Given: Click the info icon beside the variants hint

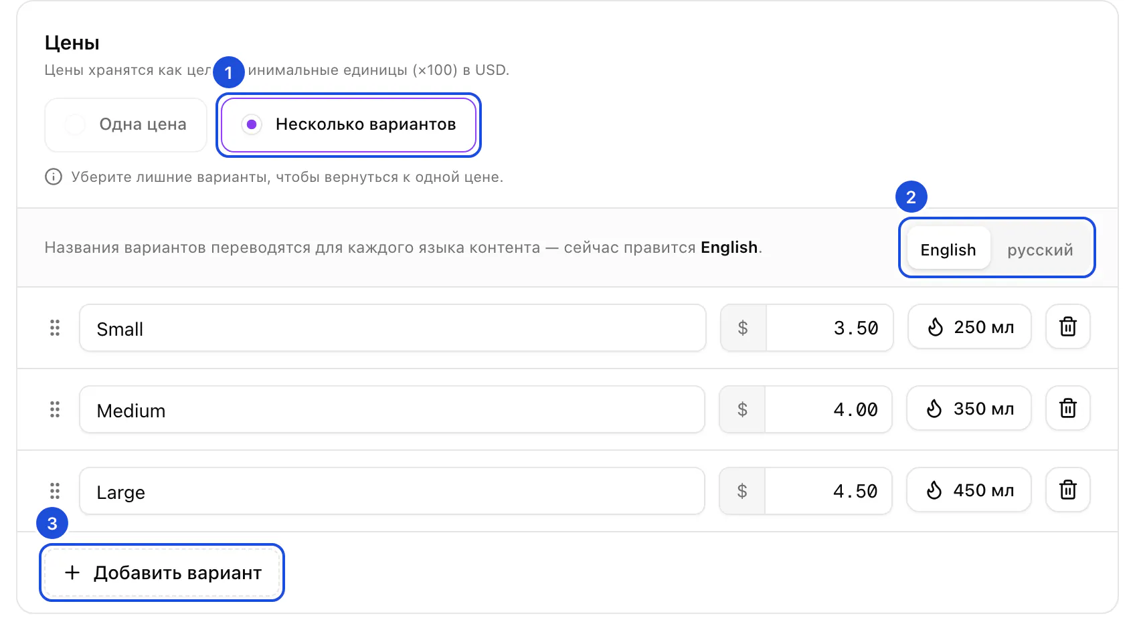Looking at the screenshot, I should (54, 177).
